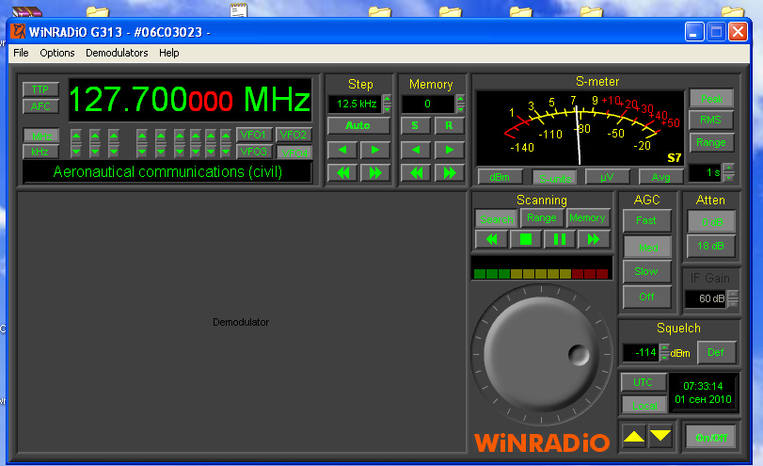Toggle receiver power On/Off
Image resolution: width=763 pixels, height=466 pixels.
click(x=711, y=438)
